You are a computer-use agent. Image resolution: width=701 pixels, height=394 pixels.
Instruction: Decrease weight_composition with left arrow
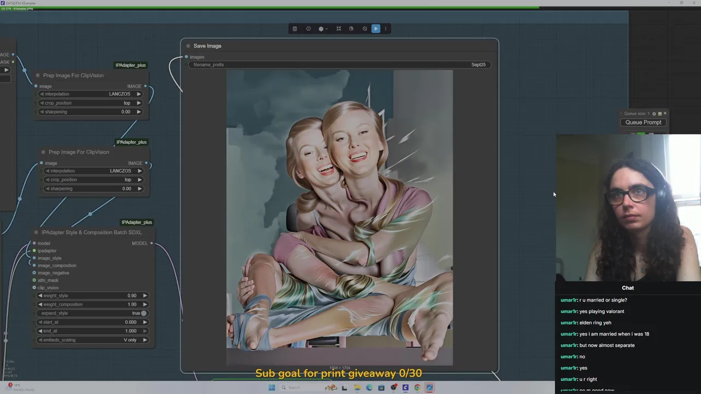click(x=40, y=304)
